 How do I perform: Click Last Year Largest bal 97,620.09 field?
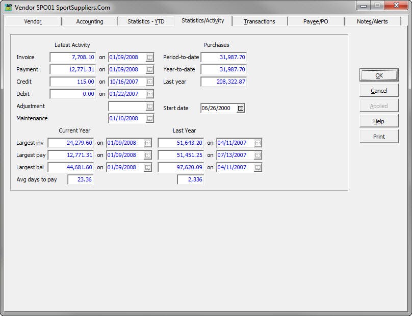tap(181, 167)
